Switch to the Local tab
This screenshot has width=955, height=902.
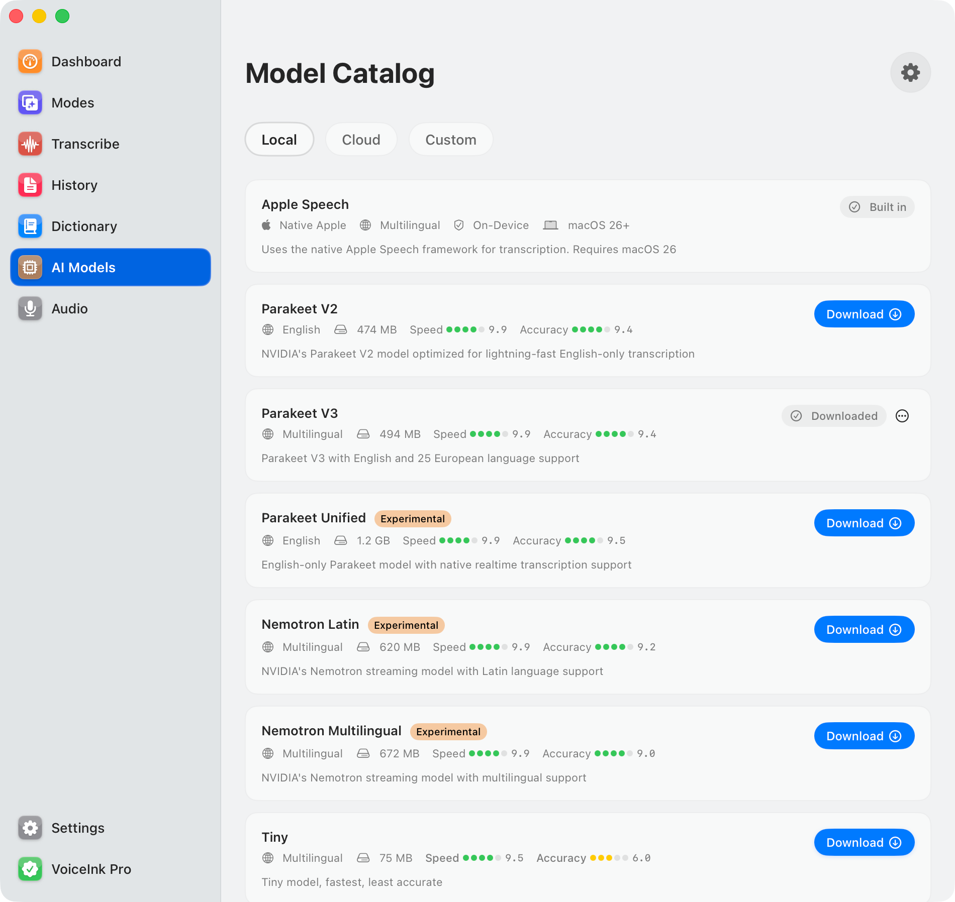point(279,140)
